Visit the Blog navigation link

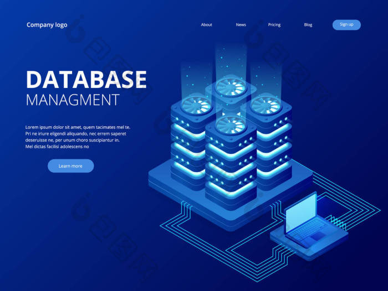click(308, 25)
